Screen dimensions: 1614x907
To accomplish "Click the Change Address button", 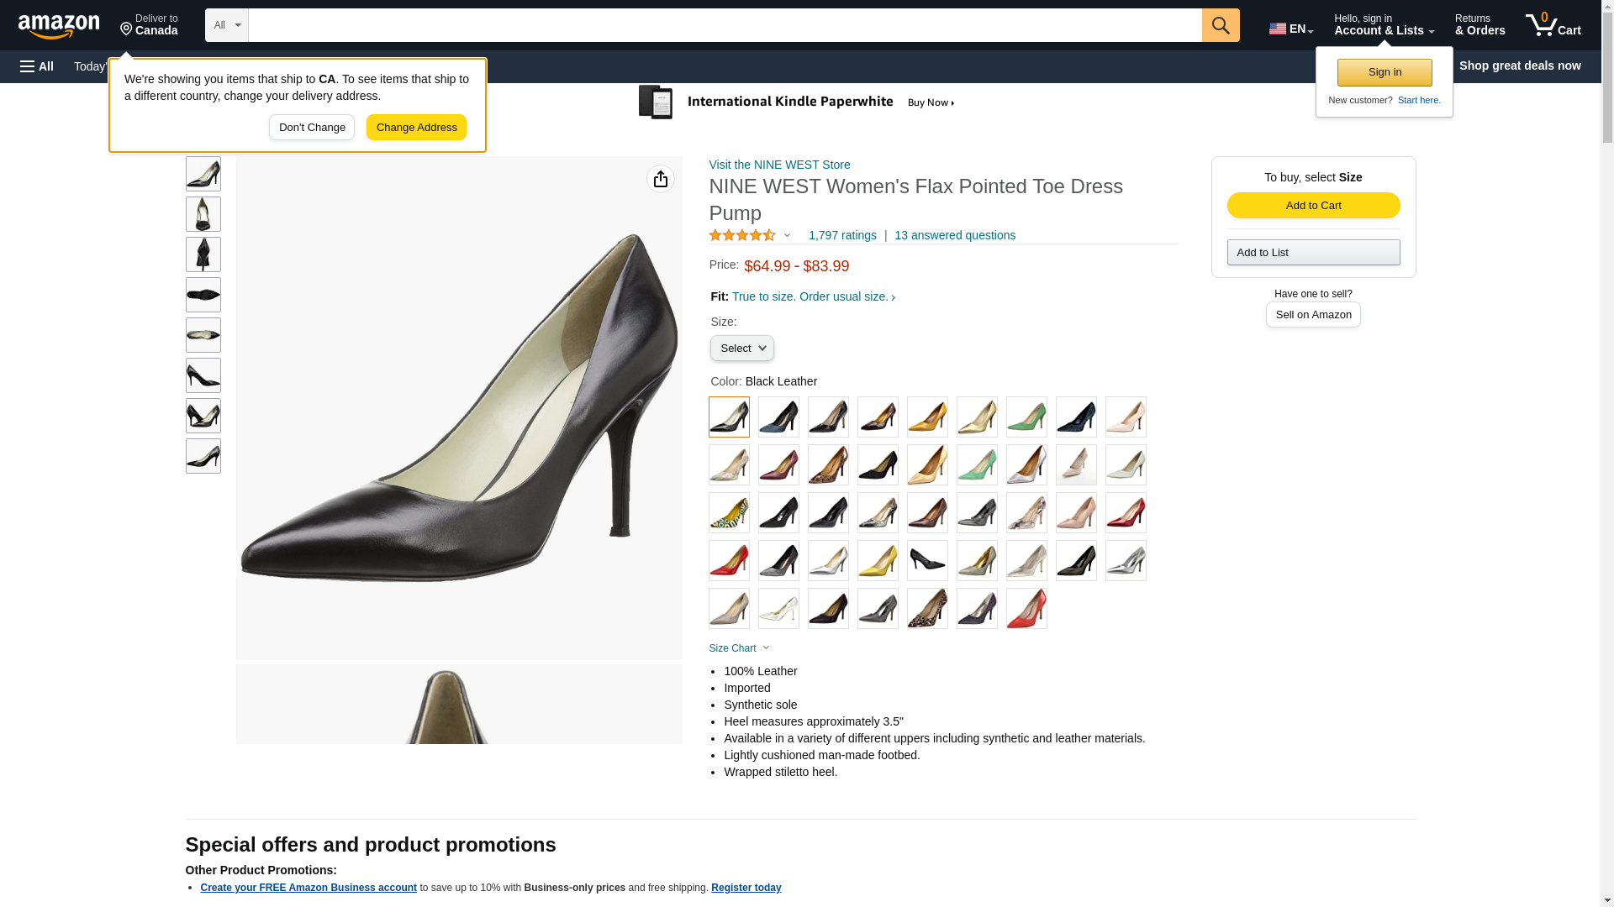I will coord(416,128).
